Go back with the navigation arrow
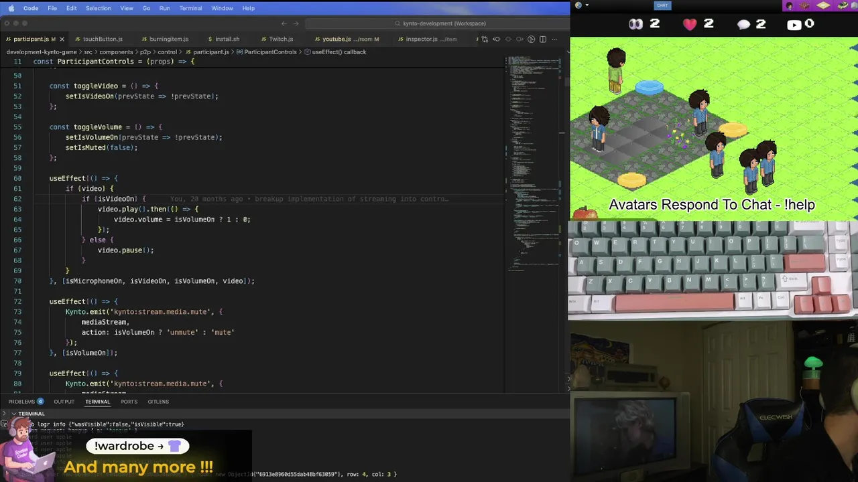This screenshot has height=482, width=858. [284, 23]
